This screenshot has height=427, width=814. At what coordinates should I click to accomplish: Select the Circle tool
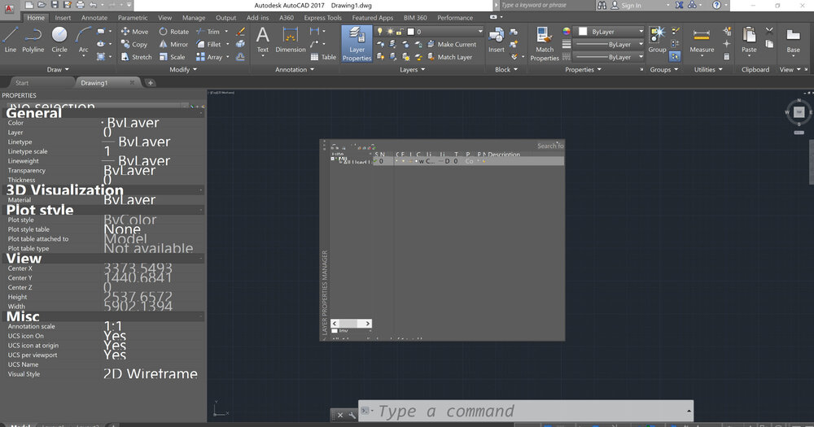tap(59, 40)
